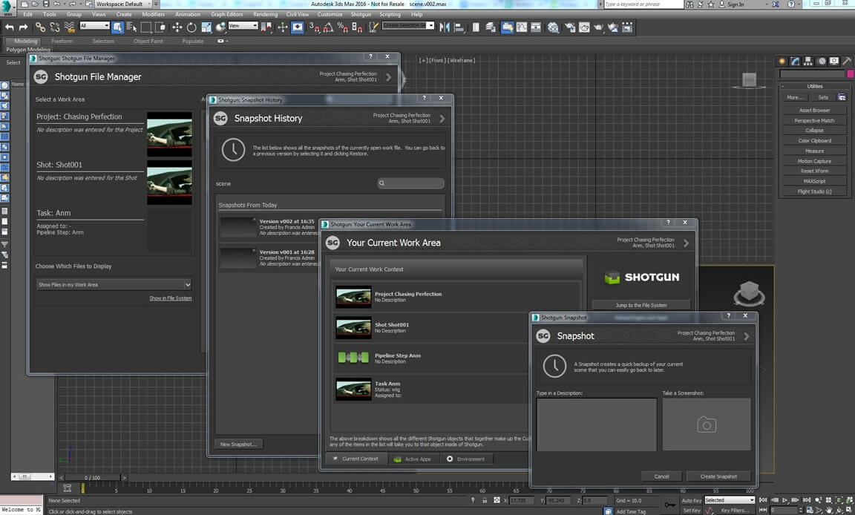Click camera icon to take screenshot
The width and height of the screenshot is (855, 515).
[x=707, y=424]
